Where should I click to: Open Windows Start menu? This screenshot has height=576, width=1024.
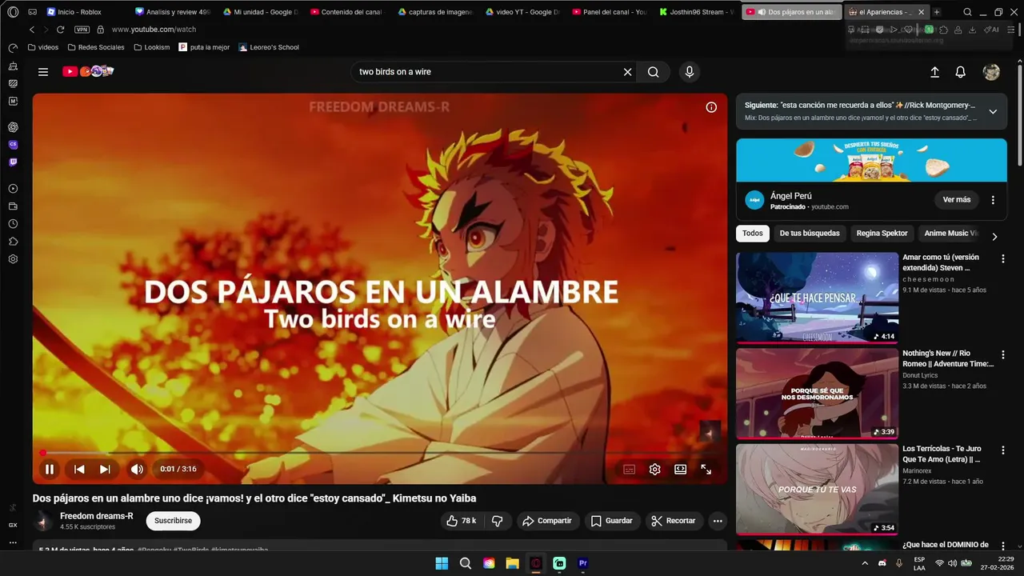tap(442, 563)
